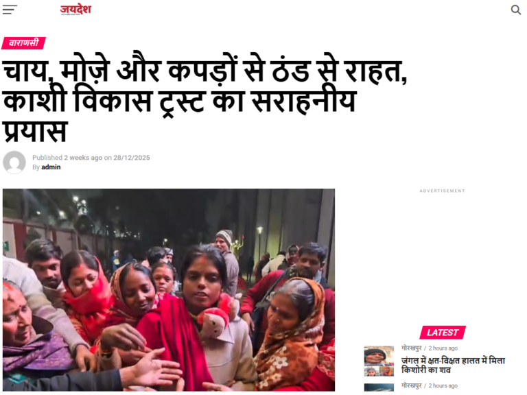This screenshot has width=527, height=395.
Task: Open the main article photo
Action: [x=169, y=289]
